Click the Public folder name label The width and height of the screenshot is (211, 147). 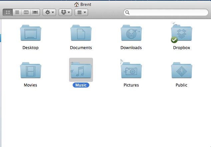(x=181, y=85)
